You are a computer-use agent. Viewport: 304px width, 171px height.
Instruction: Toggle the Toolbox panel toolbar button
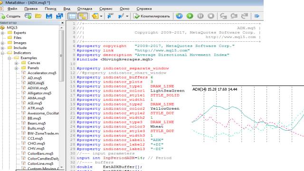[83, 16]
